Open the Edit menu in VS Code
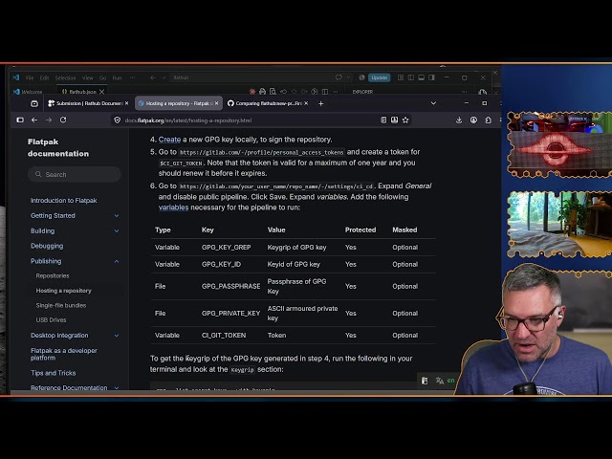 tap(45, 77)
